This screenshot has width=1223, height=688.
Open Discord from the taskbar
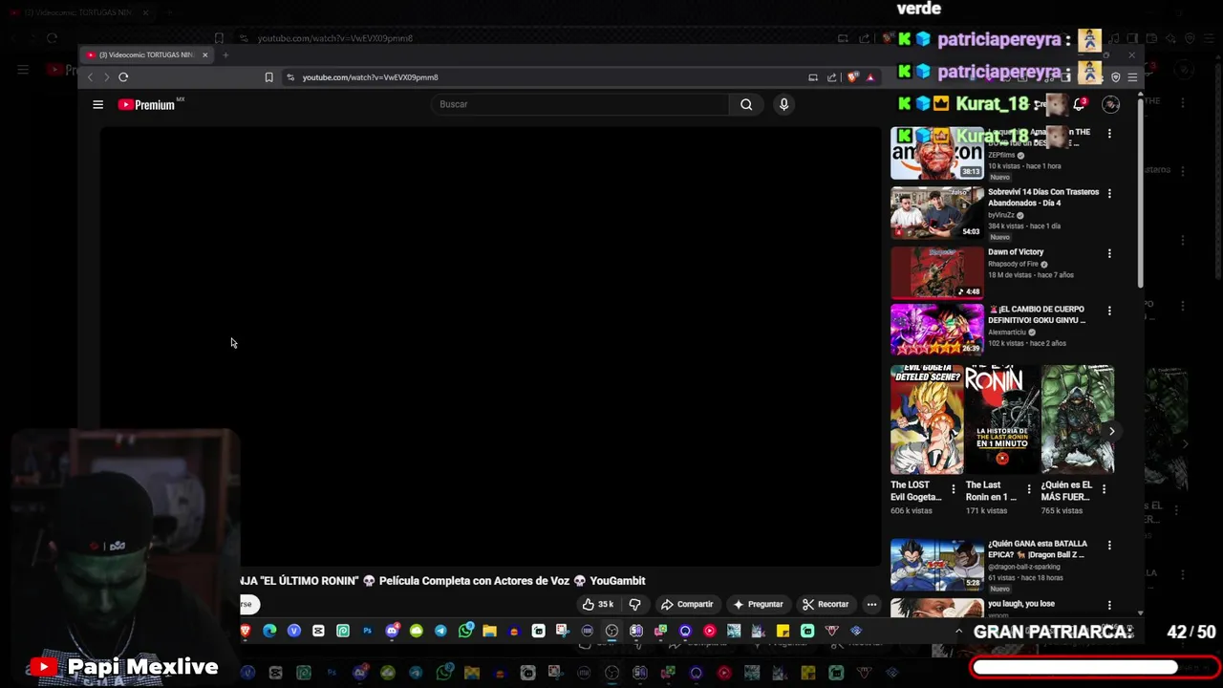pos(392,631)
